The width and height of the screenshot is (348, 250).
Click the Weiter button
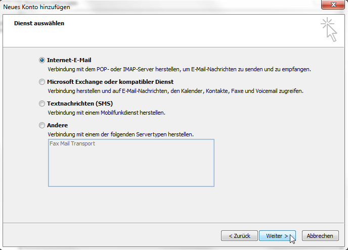[277, 235]
